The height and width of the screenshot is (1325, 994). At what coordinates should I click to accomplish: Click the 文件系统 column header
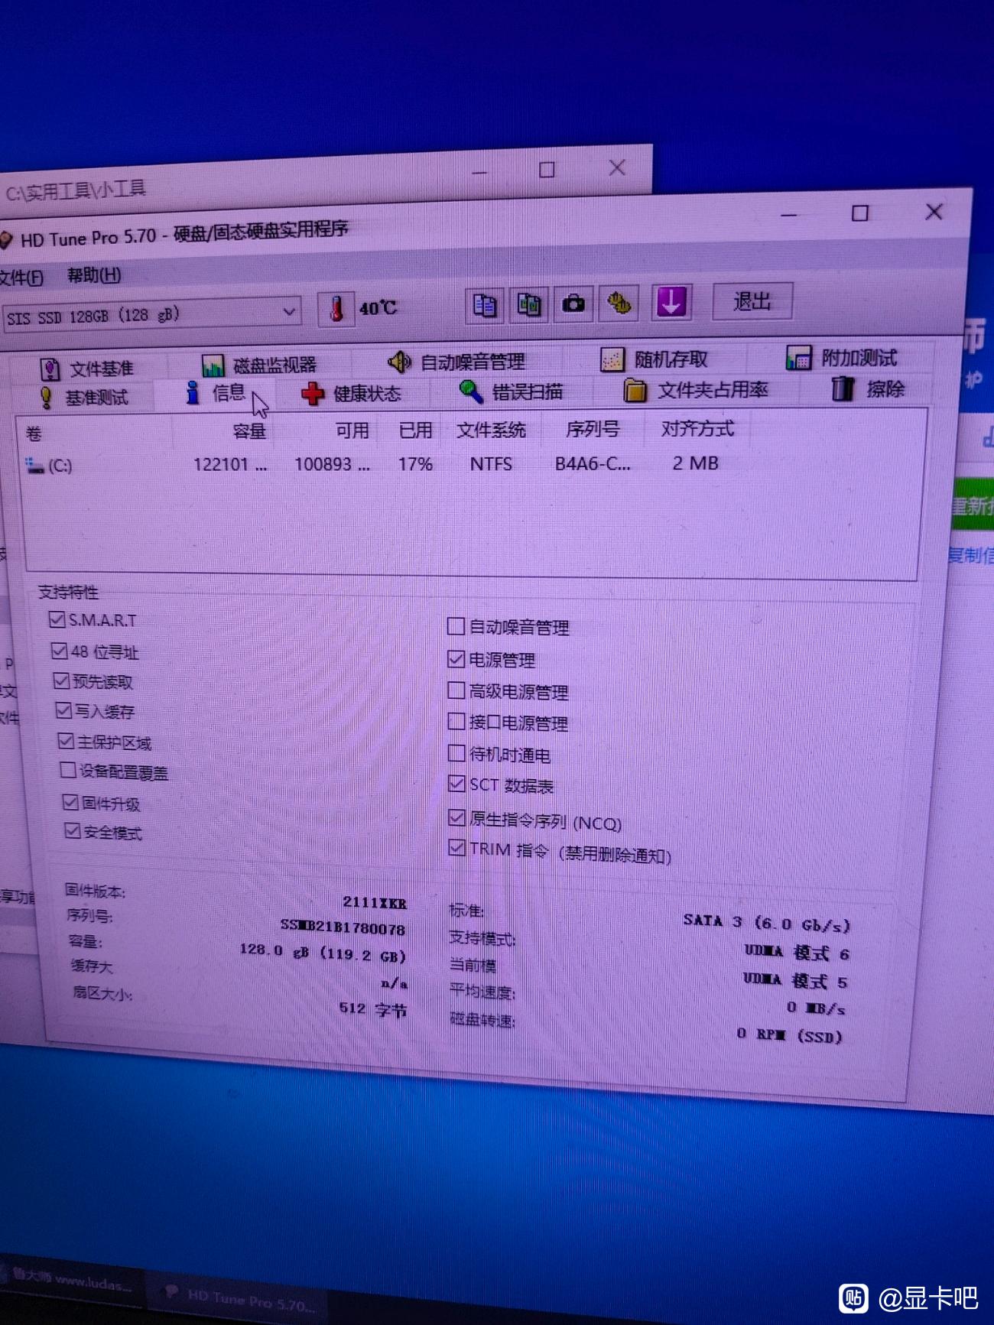[x=491, y=430]
